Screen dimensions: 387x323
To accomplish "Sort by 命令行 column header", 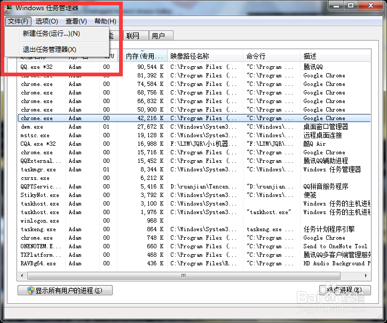I will [272, 56].
